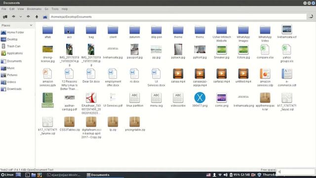
Task: Select the untitled.mp4 video
Action: 243,76
